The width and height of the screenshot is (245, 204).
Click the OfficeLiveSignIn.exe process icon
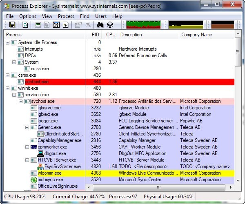pos(34,186)
